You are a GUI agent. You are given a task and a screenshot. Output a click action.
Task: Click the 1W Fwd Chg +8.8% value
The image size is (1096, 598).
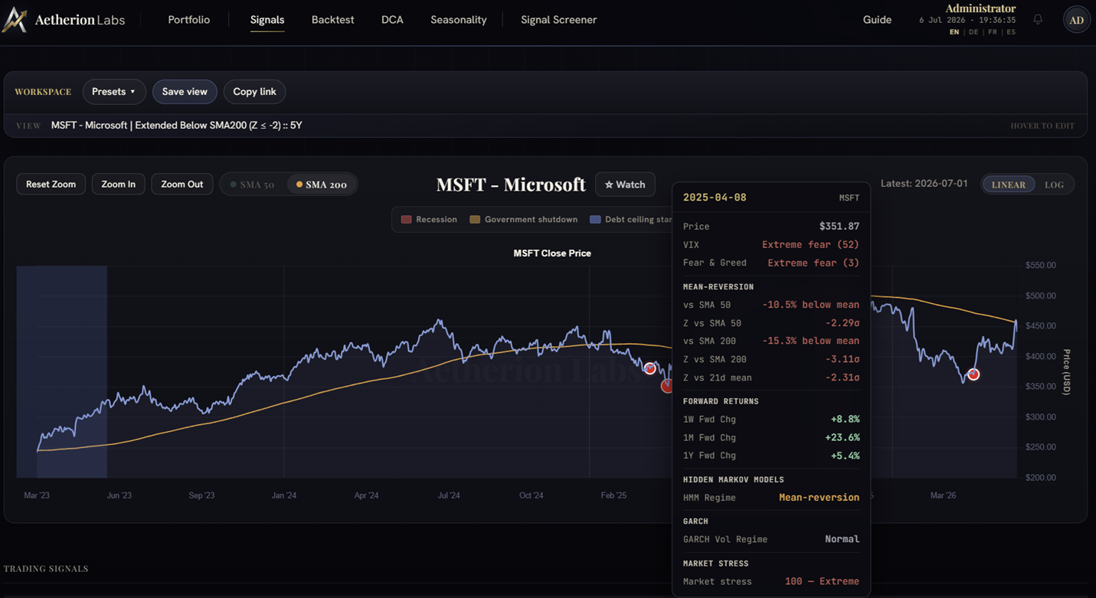846,420
